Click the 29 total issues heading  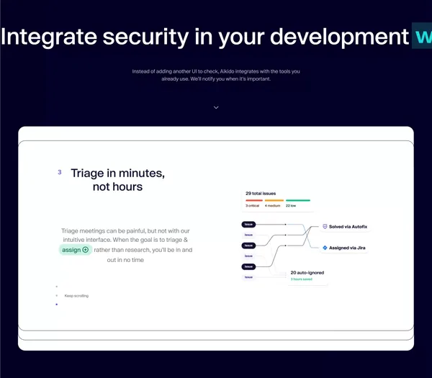261,194
